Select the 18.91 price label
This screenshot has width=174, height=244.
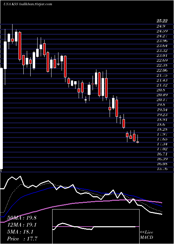(162, 120)
